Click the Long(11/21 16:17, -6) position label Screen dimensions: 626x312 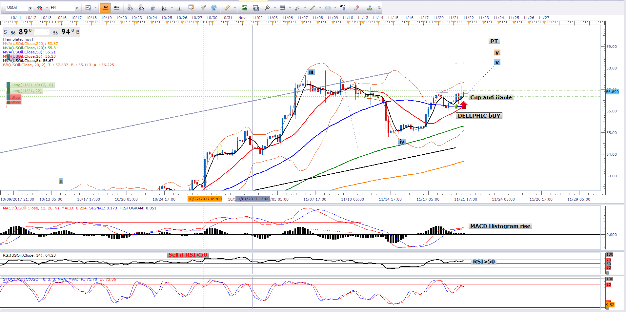click(32, 85)
